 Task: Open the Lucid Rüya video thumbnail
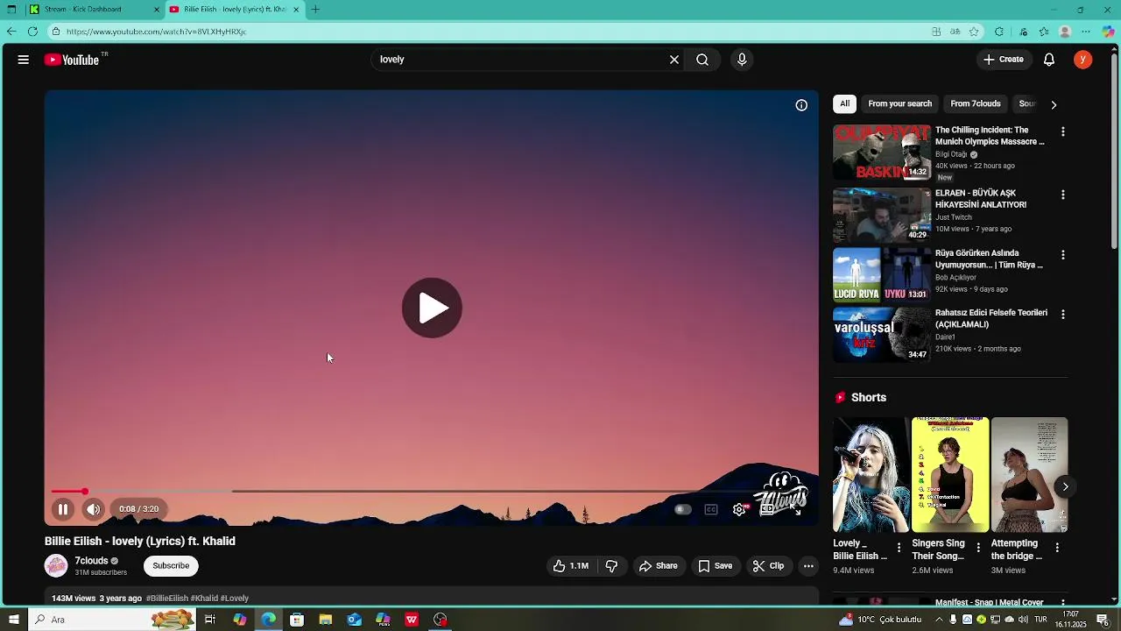pos(881,274)
